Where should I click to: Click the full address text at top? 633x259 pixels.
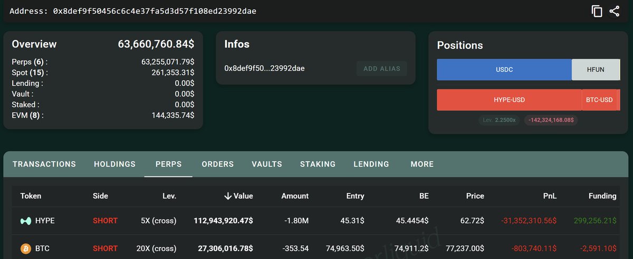155,11
